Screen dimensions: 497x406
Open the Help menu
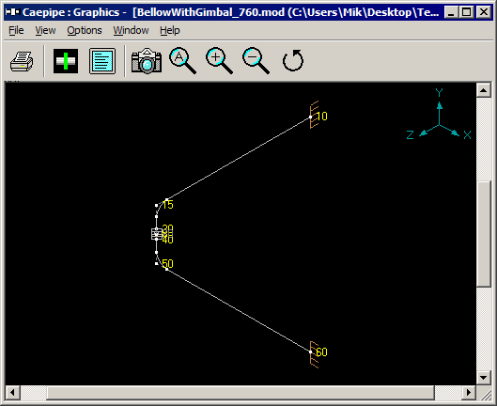pos(169,30)
